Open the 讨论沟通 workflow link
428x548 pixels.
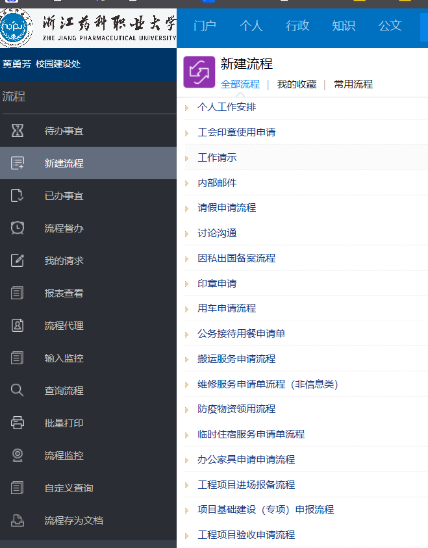(x=217, y=233)
